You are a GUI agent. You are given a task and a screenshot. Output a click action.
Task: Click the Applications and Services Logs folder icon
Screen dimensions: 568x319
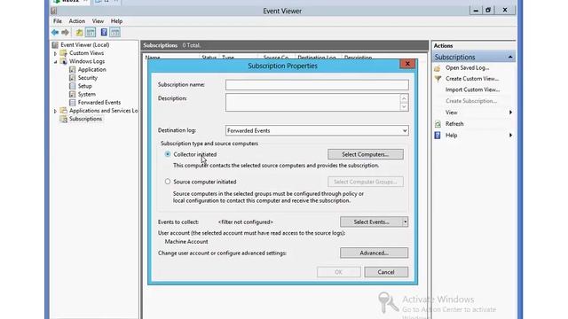63,111
